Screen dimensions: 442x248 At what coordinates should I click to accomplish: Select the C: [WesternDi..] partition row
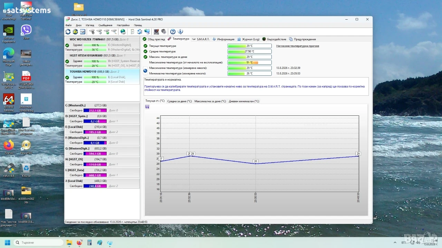(x=102, y=108)
